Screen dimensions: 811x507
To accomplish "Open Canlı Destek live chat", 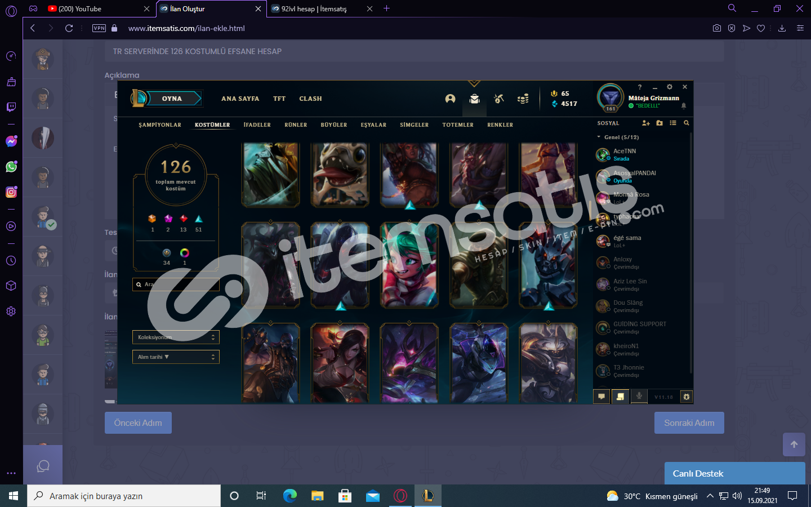I will tap(734, 473).
